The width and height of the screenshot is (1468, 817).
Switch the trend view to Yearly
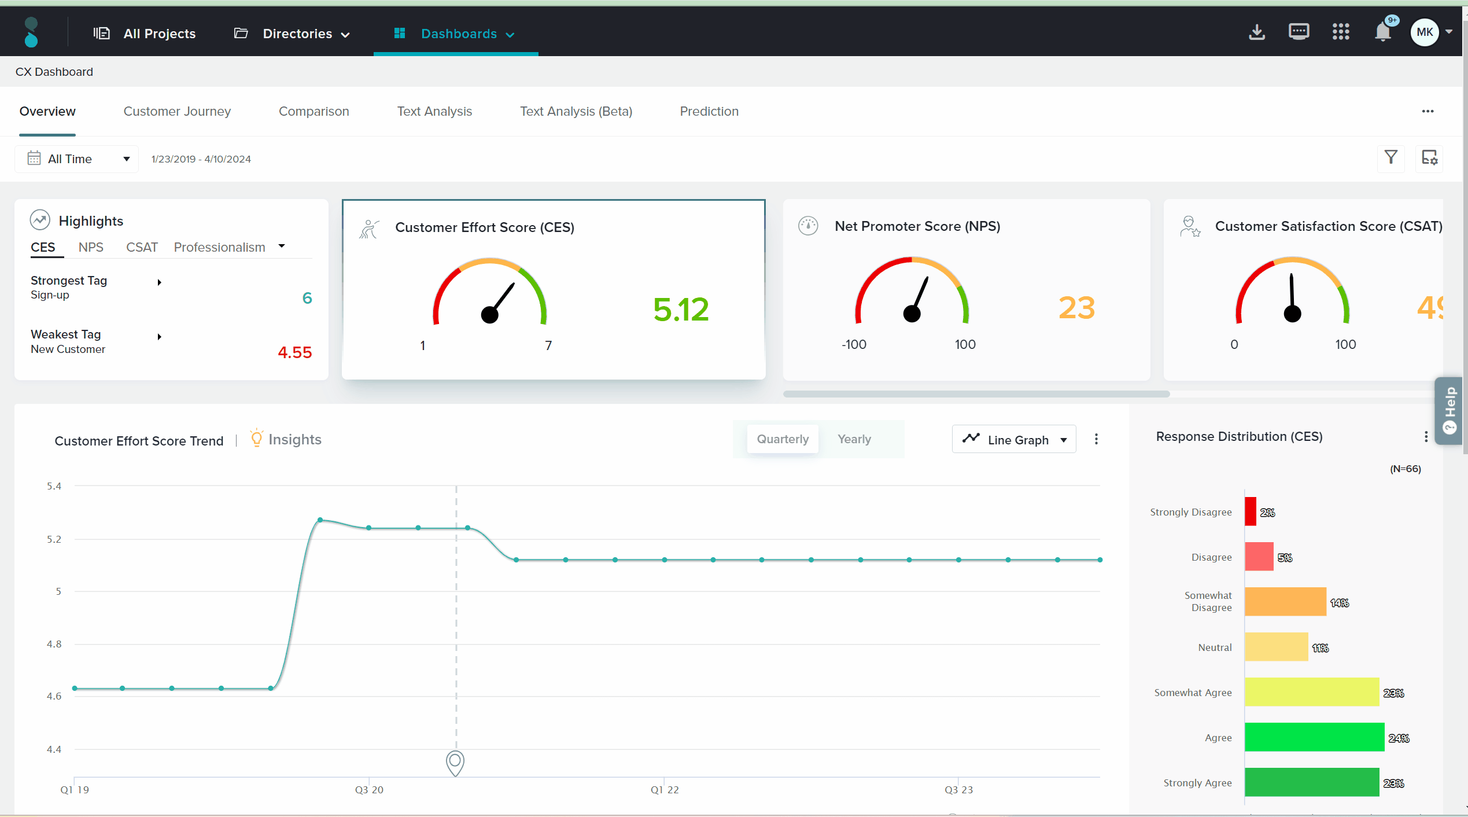[x=854, y=439]
